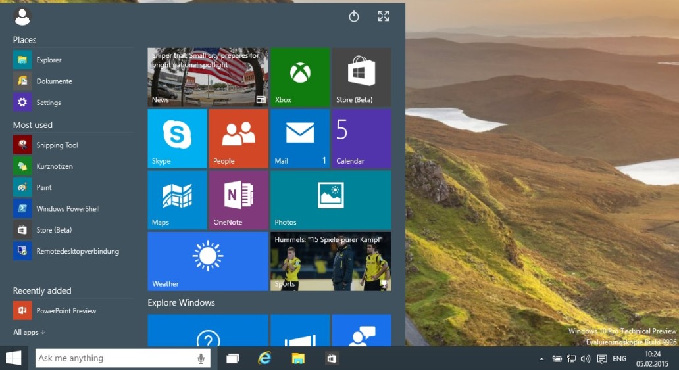Image resolution: width=679 pixels, height=370 pixels.
Task: Open the OneNote tile
Action: (x=238, y=199)
